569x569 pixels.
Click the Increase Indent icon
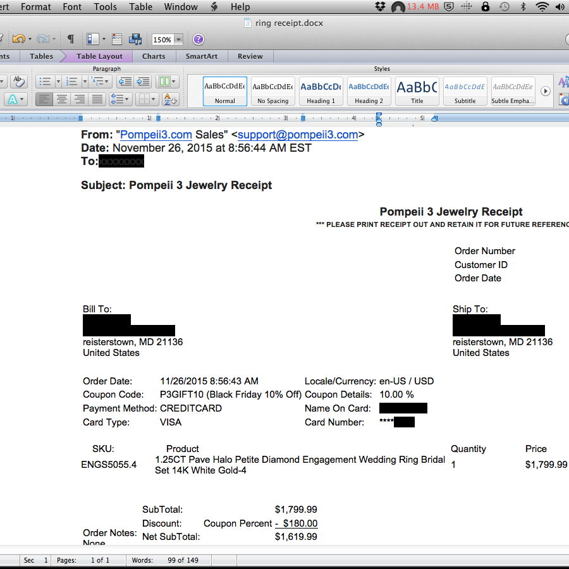click(144, 82)
